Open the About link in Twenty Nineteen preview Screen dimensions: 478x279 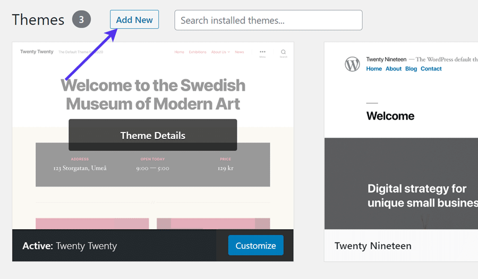[x=394, y=69]
